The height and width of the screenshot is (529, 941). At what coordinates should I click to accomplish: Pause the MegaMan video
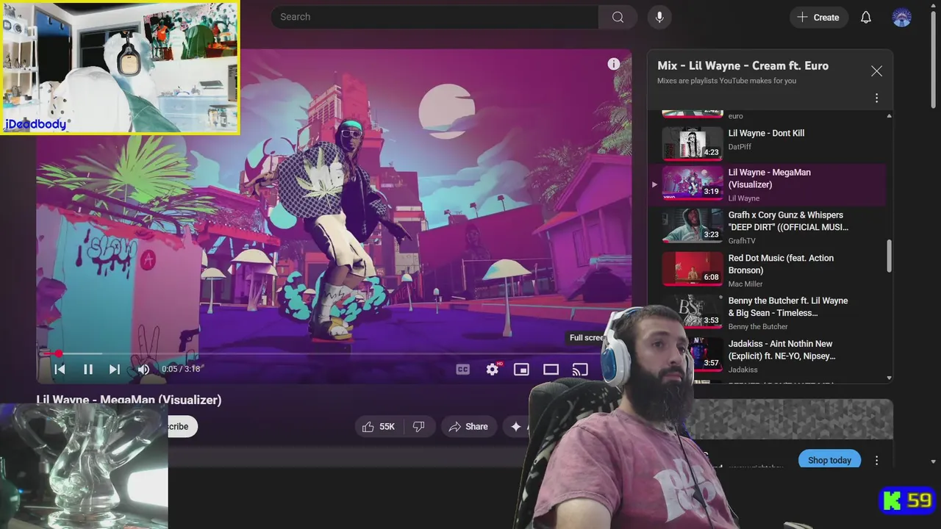coord(87,370)
